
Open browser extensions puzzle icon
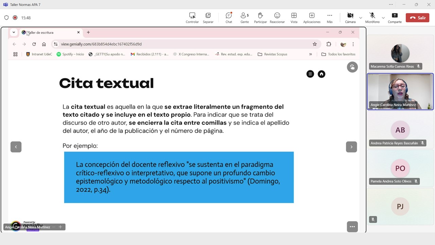pyautogui.click(x=329, y=44)
